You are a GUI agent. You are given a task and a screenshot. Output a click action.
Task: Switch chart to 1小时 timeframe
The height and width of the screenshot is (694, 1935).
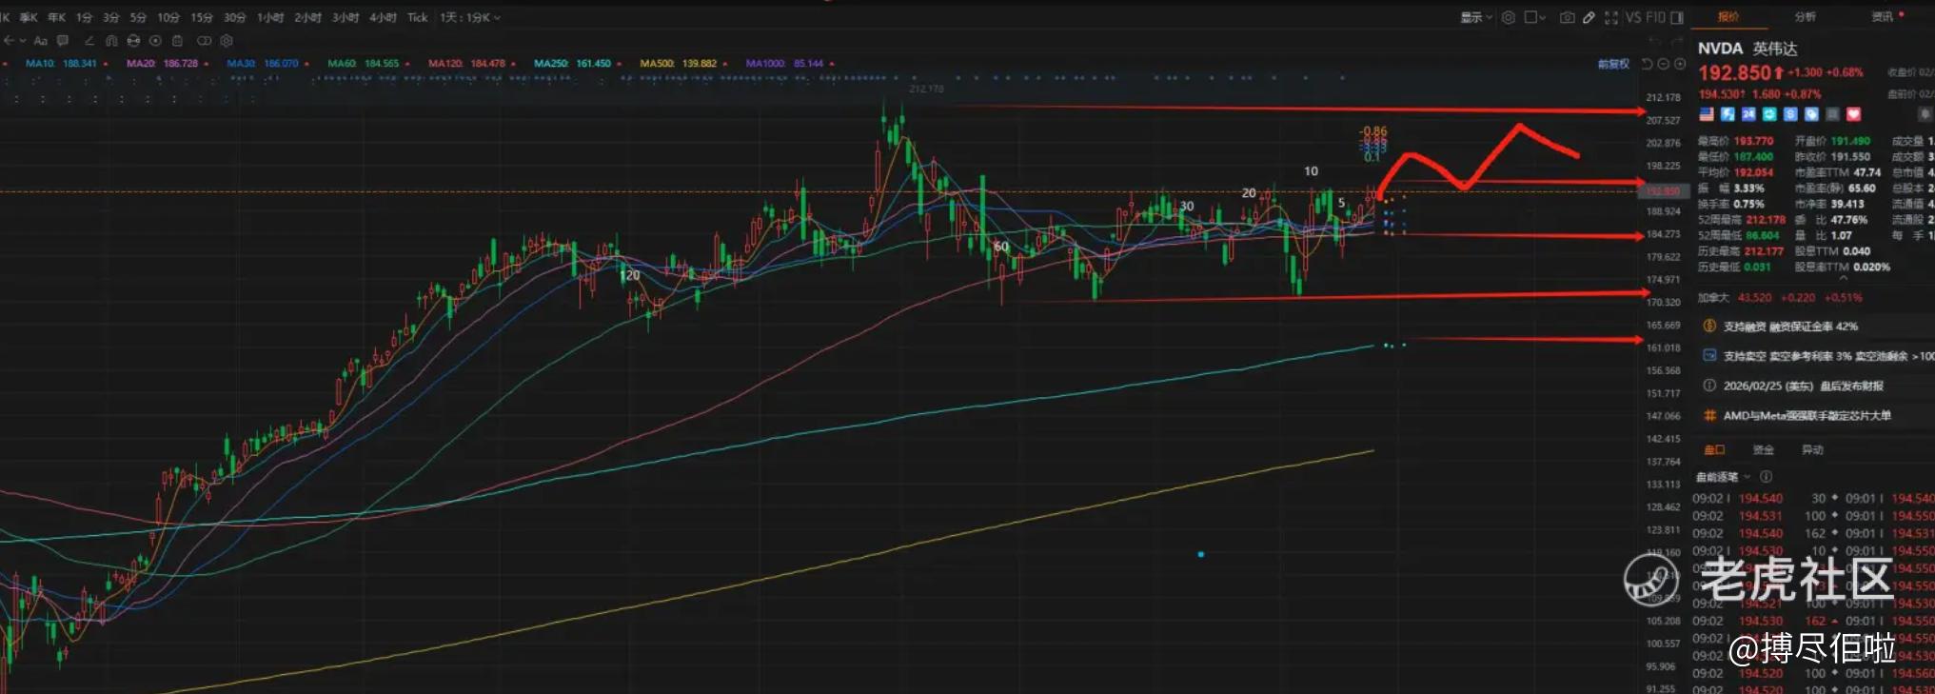coord(270,17)
